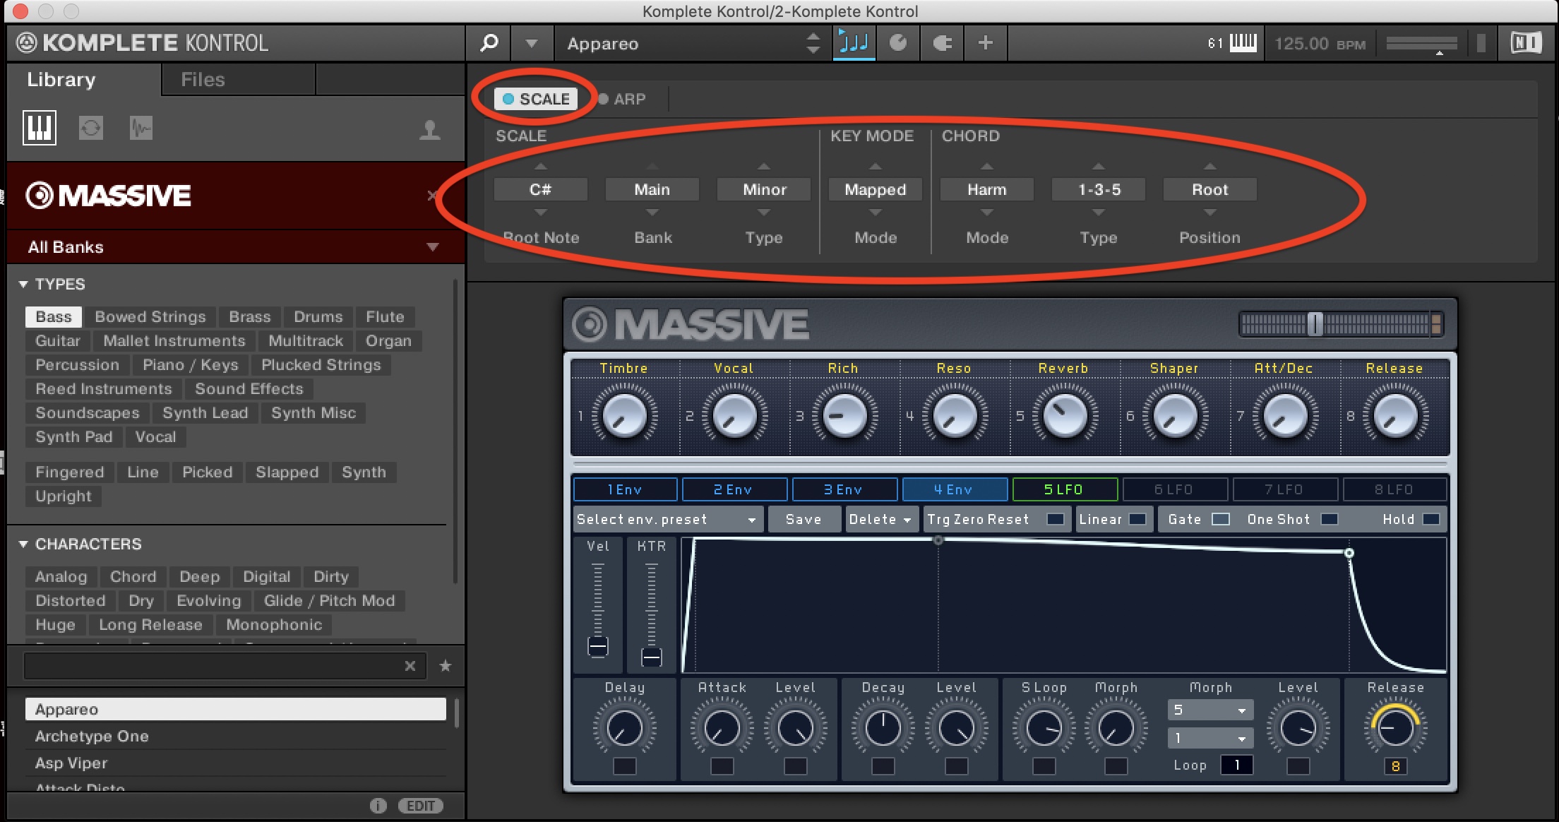Switch to the Files tab
Viewport: 1559px width, 822px height.
click(x=203, y=80)
